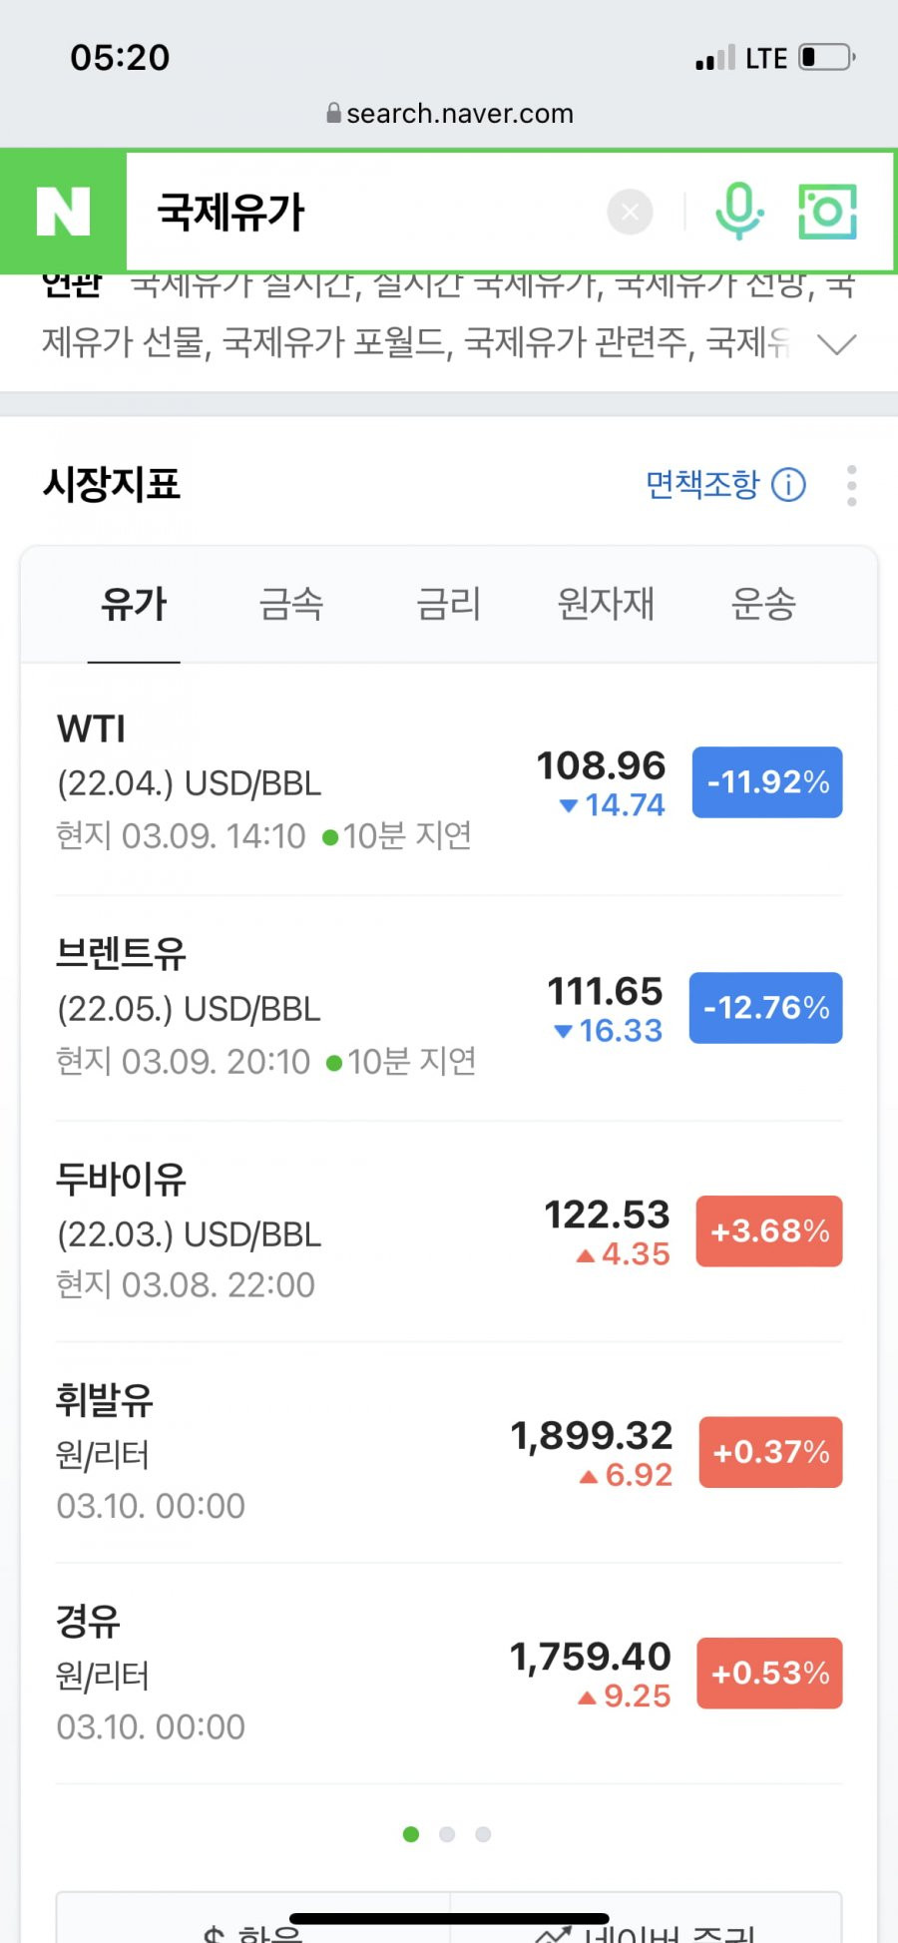This screenshot has height=1943, width=898.
Task: Tap the WTI -11.92% change badge
Action: click(x=767, y=782)
